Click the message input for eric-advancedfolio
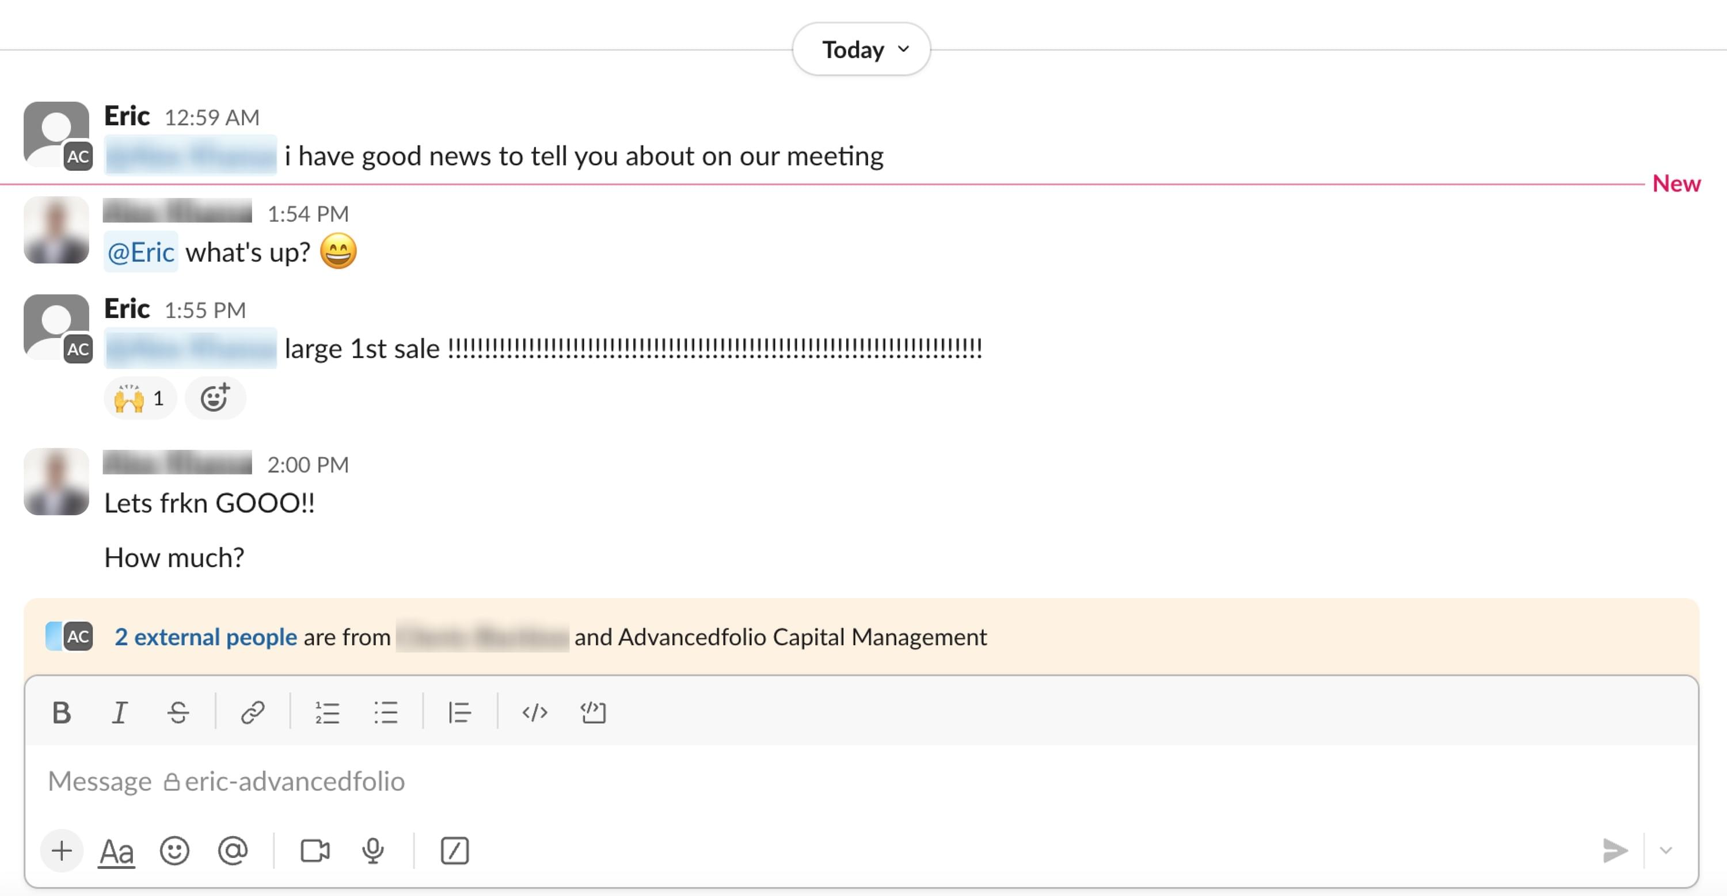The width and height of the screenshot is (1727, 896). pos(805,782)
